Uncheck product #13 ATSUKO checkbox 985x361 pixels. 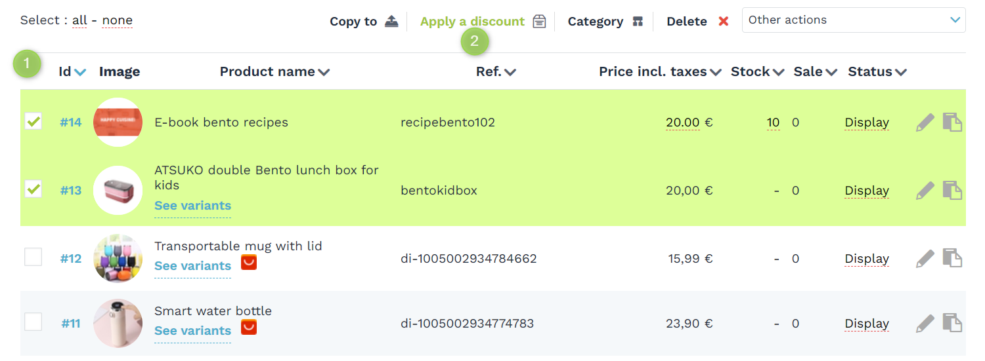point(33,189)
